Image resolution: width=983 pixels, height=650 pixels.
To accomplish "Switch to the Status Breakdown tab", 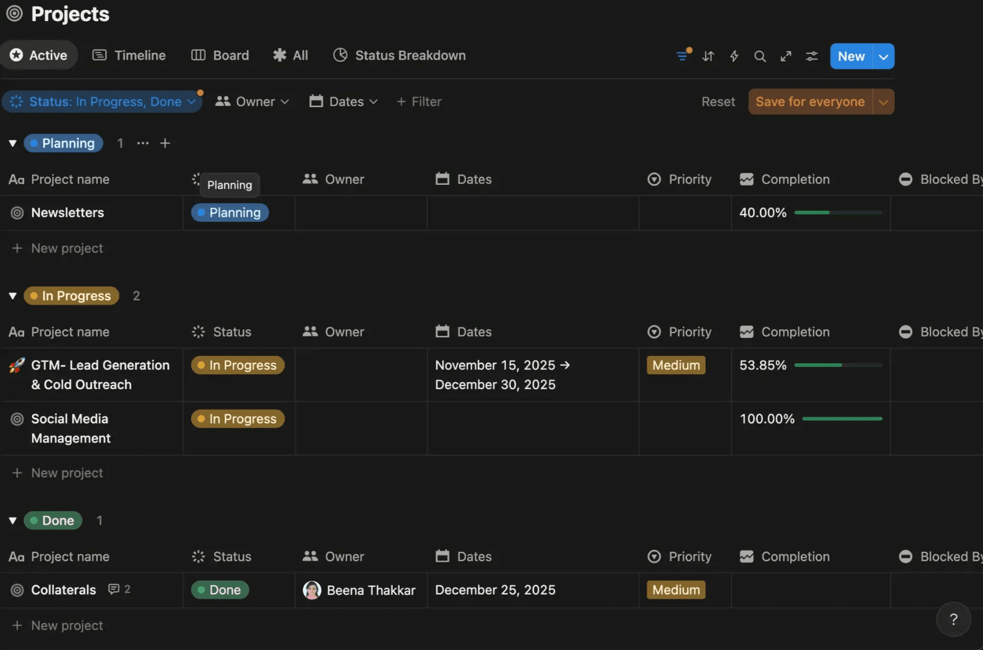I will pyautogui.click(x=400, y=55).
